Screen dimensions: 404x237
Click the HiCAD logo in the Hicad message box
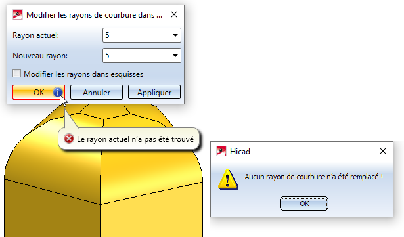pos(221,151)
